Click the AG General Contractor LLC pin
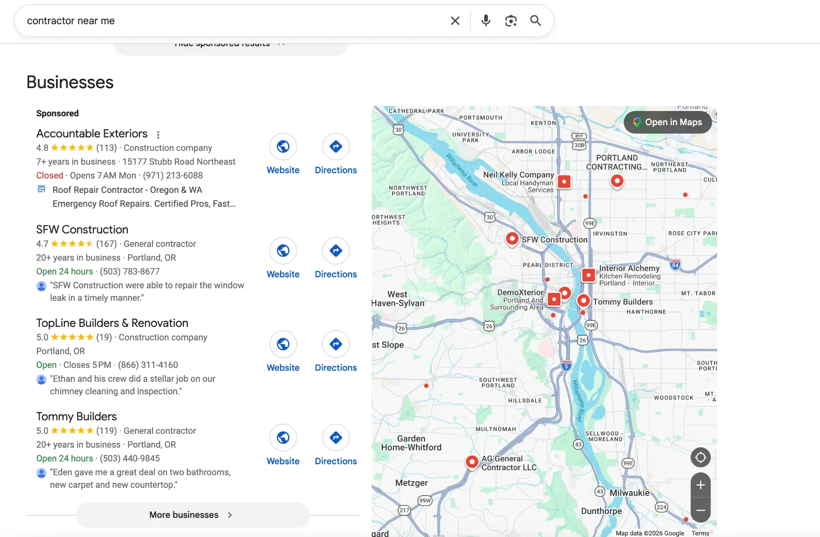This screenshot has width=820, height=537. [x=472, y=462]
